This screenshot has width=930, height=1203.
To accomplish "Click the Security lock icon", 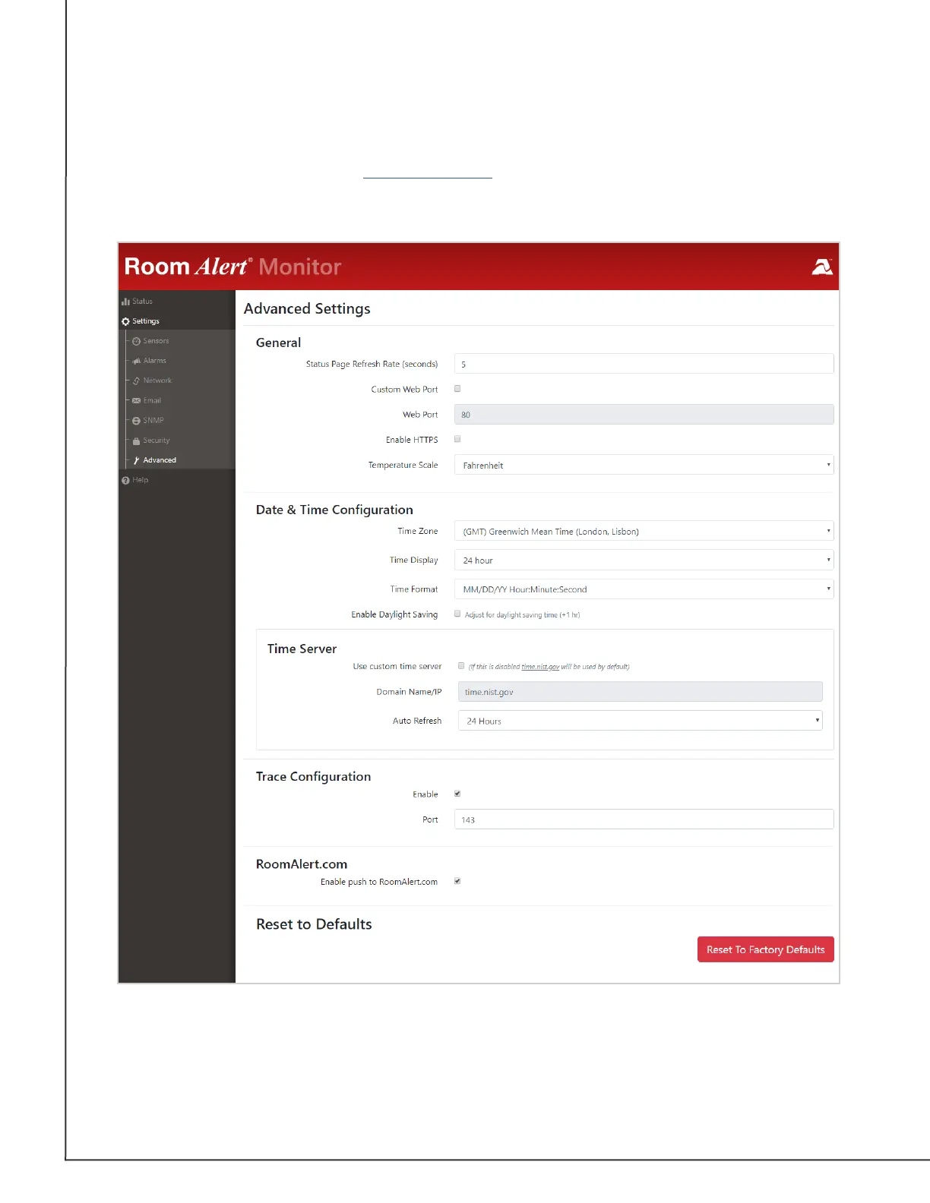I will 137,440.
